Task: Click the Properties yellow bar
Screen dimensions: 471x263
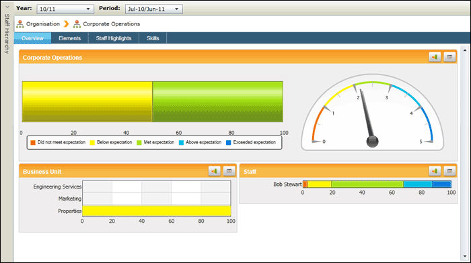Action: click(x=157, y=211)
